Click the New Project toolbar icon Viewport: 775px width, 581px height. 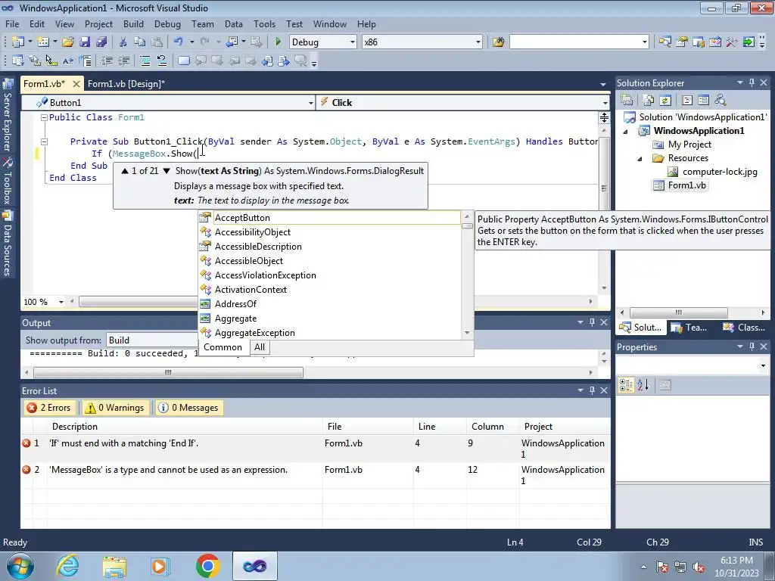click(18, 42)
